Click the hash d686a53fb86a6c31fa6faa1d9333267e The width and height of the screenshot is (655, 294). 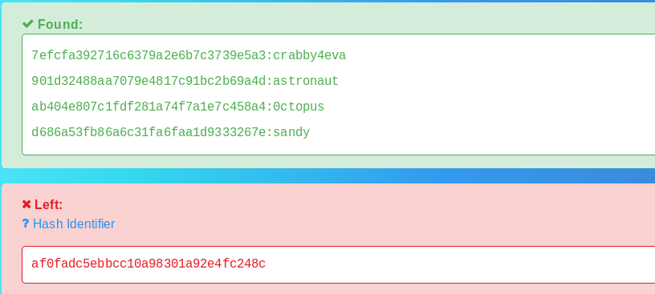pos(148,133)
